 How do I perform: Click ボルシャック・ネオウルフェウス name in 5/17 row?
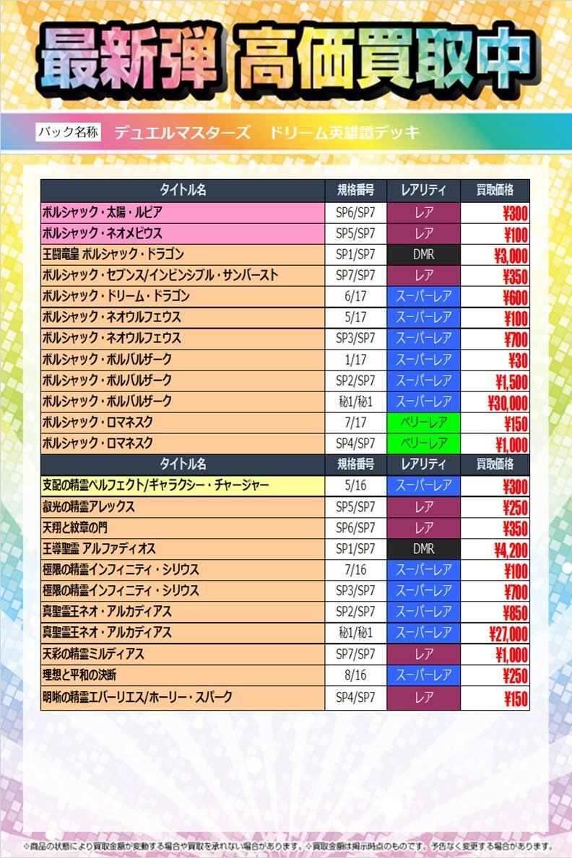tap(112, 317)
